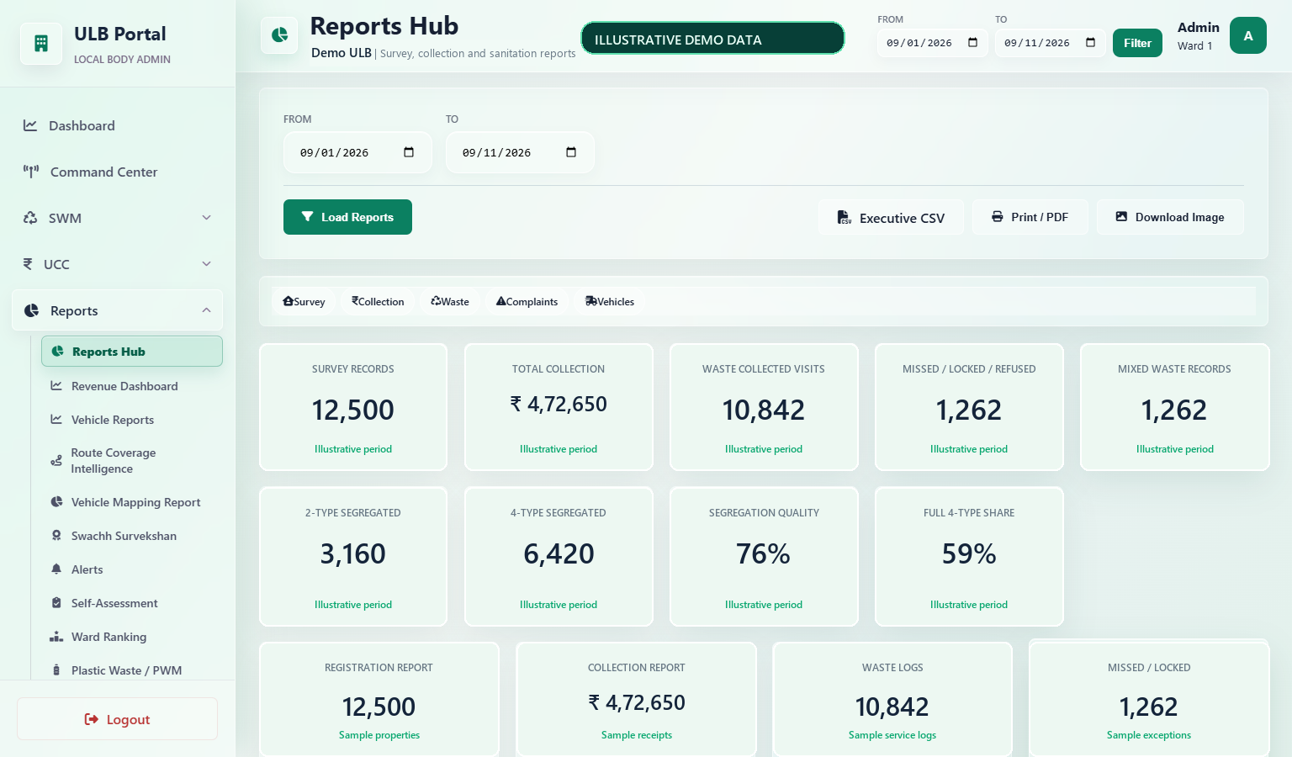Open calendar picker on header FROM date
Image resolution: width=1292 pixels, height=757 pixels.
(973, 43)
